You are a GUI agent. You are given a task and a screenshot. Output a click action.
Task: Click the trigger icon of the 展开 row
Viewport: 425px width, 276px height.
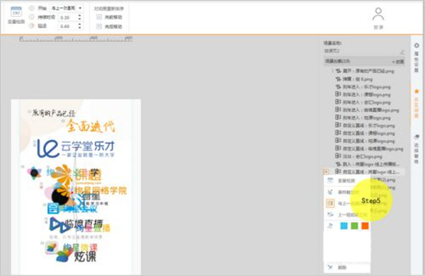click(338, 71)
